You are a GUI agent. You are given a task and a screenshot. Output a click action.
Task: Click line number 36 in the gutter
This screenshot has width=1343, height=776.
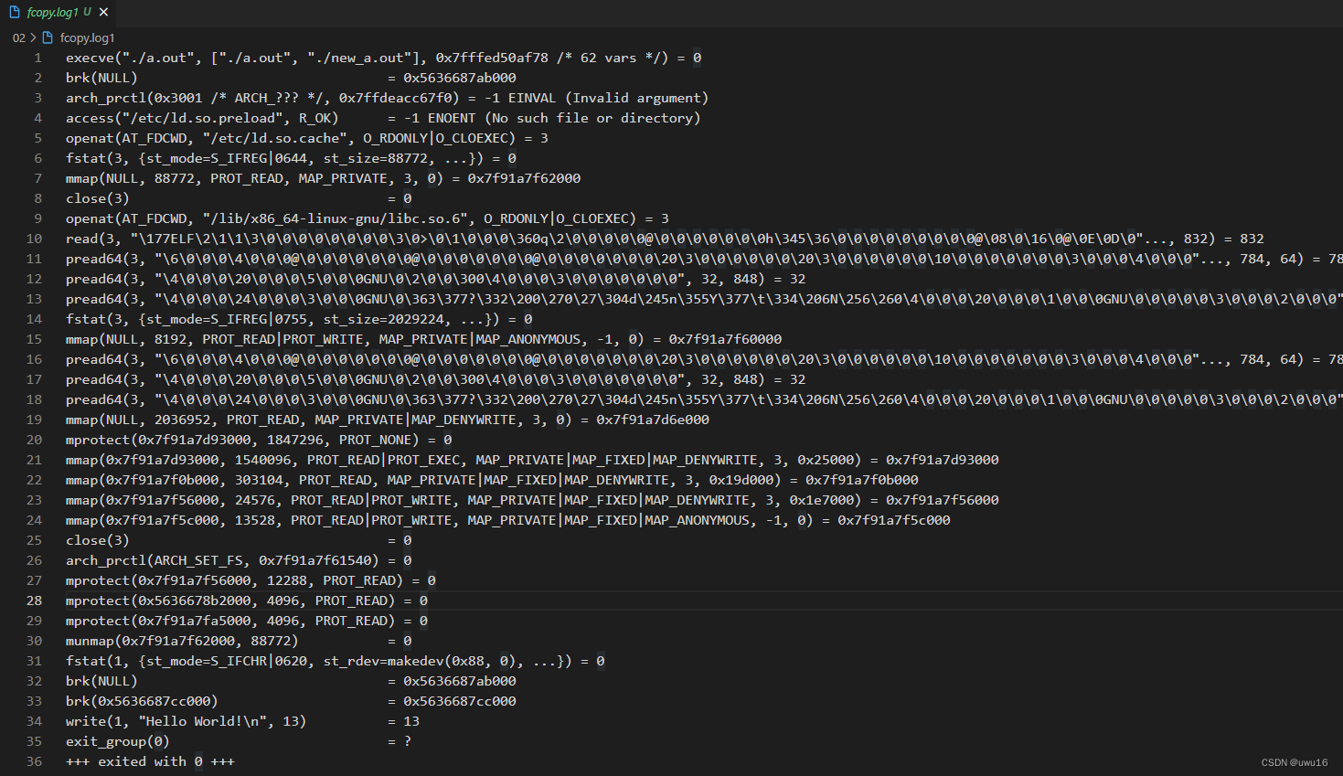[34, 761]
